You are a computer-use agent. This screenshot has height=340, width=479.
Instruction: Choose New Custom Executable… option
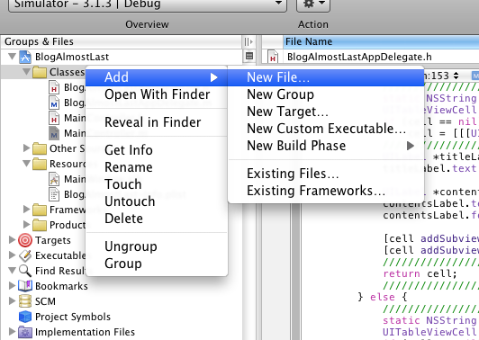click(x=326, y=129)
